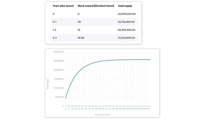Click the block reward value 19

79,30
